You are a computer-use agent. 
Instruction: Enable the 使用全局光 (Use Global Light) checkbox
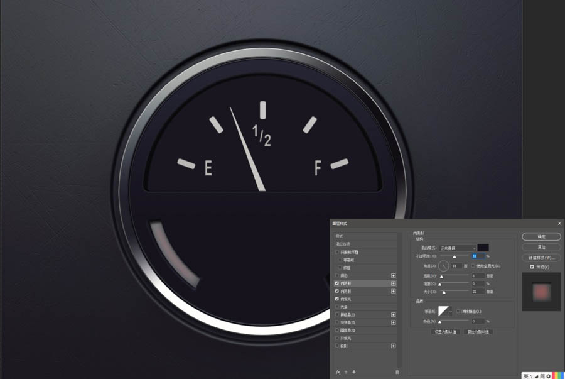[473, 266]
